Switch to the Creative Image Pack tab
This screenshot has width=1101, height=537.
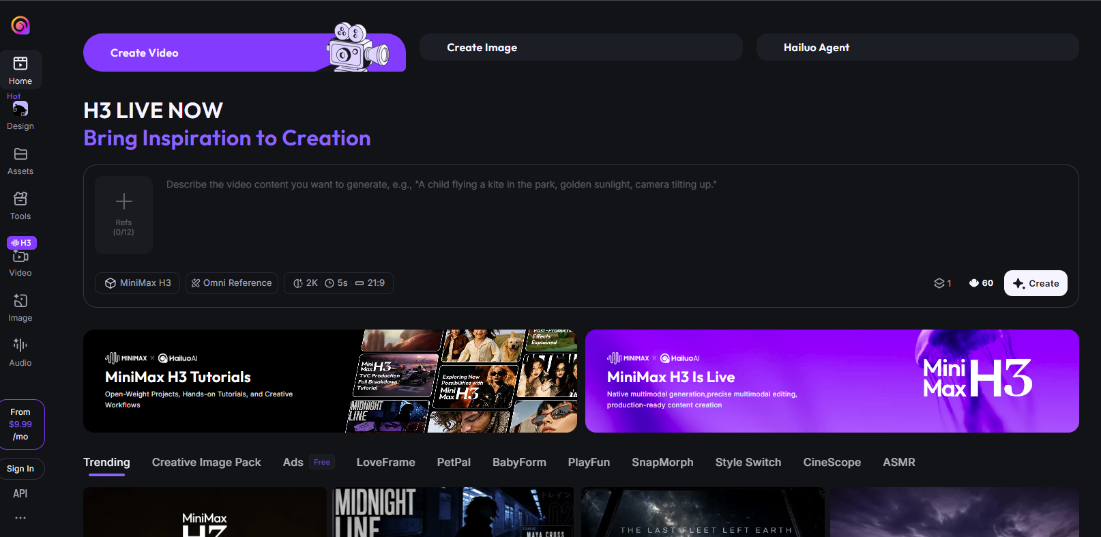[207, 463]
